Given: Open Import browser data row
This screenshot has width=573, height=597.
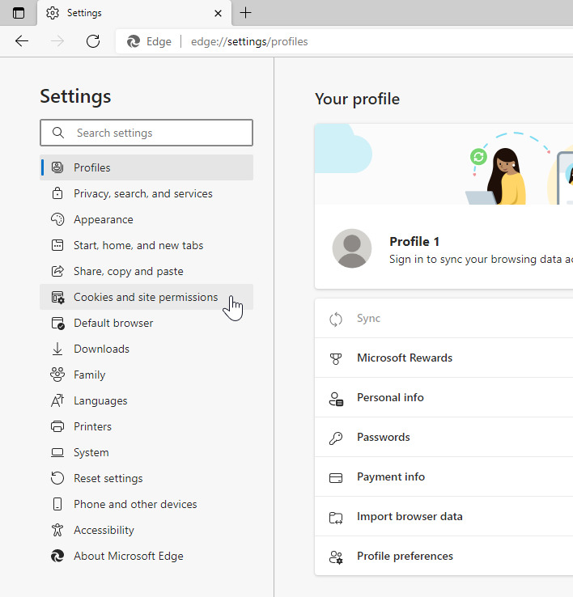Looking at the screenshot, I should coord(444,516).
